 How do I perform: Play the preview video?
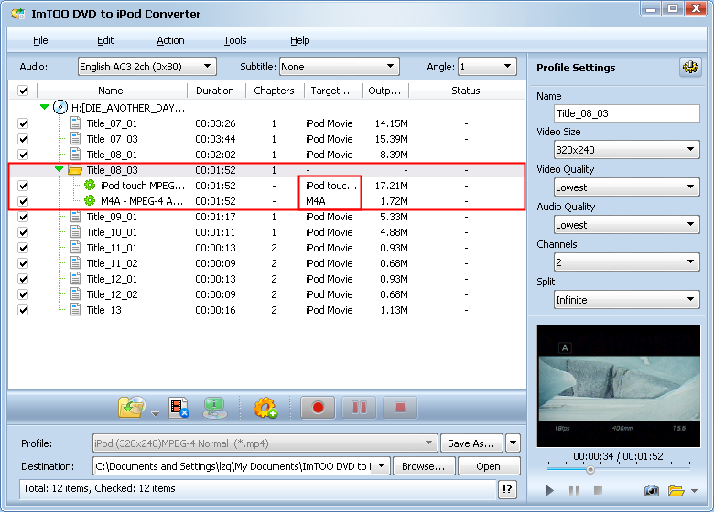tap(549, 491)
